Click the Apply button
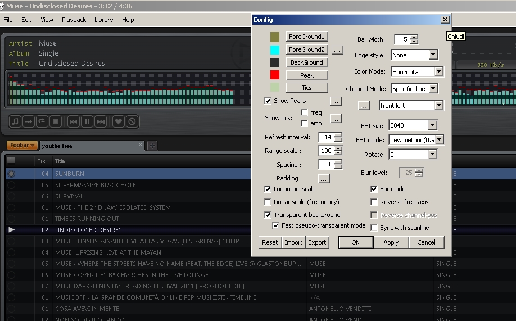 391,242
